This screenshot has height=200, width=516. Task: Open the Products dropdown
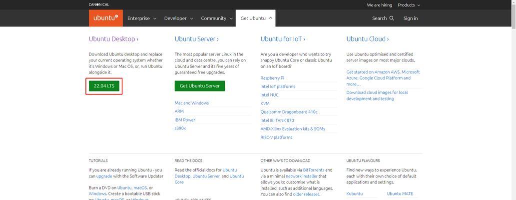pyautogui.click(x=409, y=5)
